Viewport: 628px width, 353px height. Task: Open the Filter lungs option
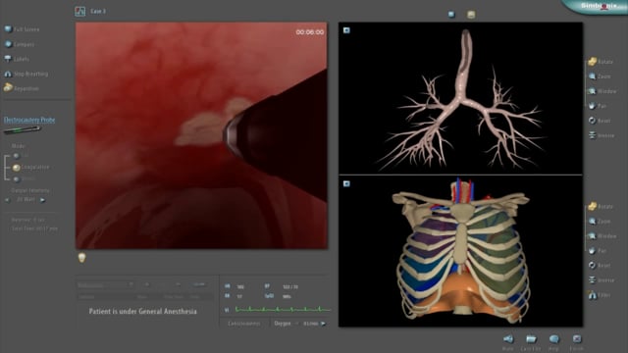point(600,295)
